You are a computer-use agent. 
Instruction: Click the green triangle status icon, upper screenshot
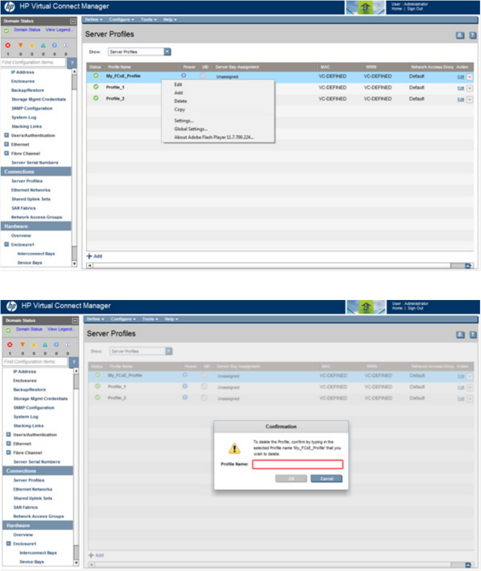click(43, 45)
